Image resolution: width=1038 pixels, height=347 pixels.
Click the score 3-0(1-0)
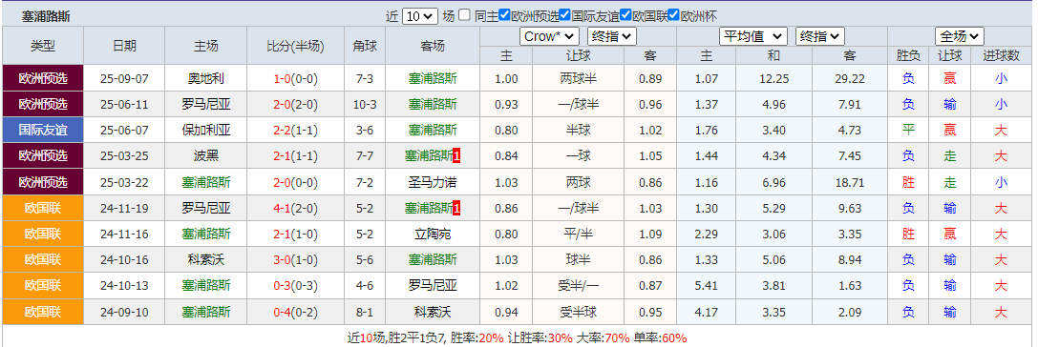pos(296,259)
